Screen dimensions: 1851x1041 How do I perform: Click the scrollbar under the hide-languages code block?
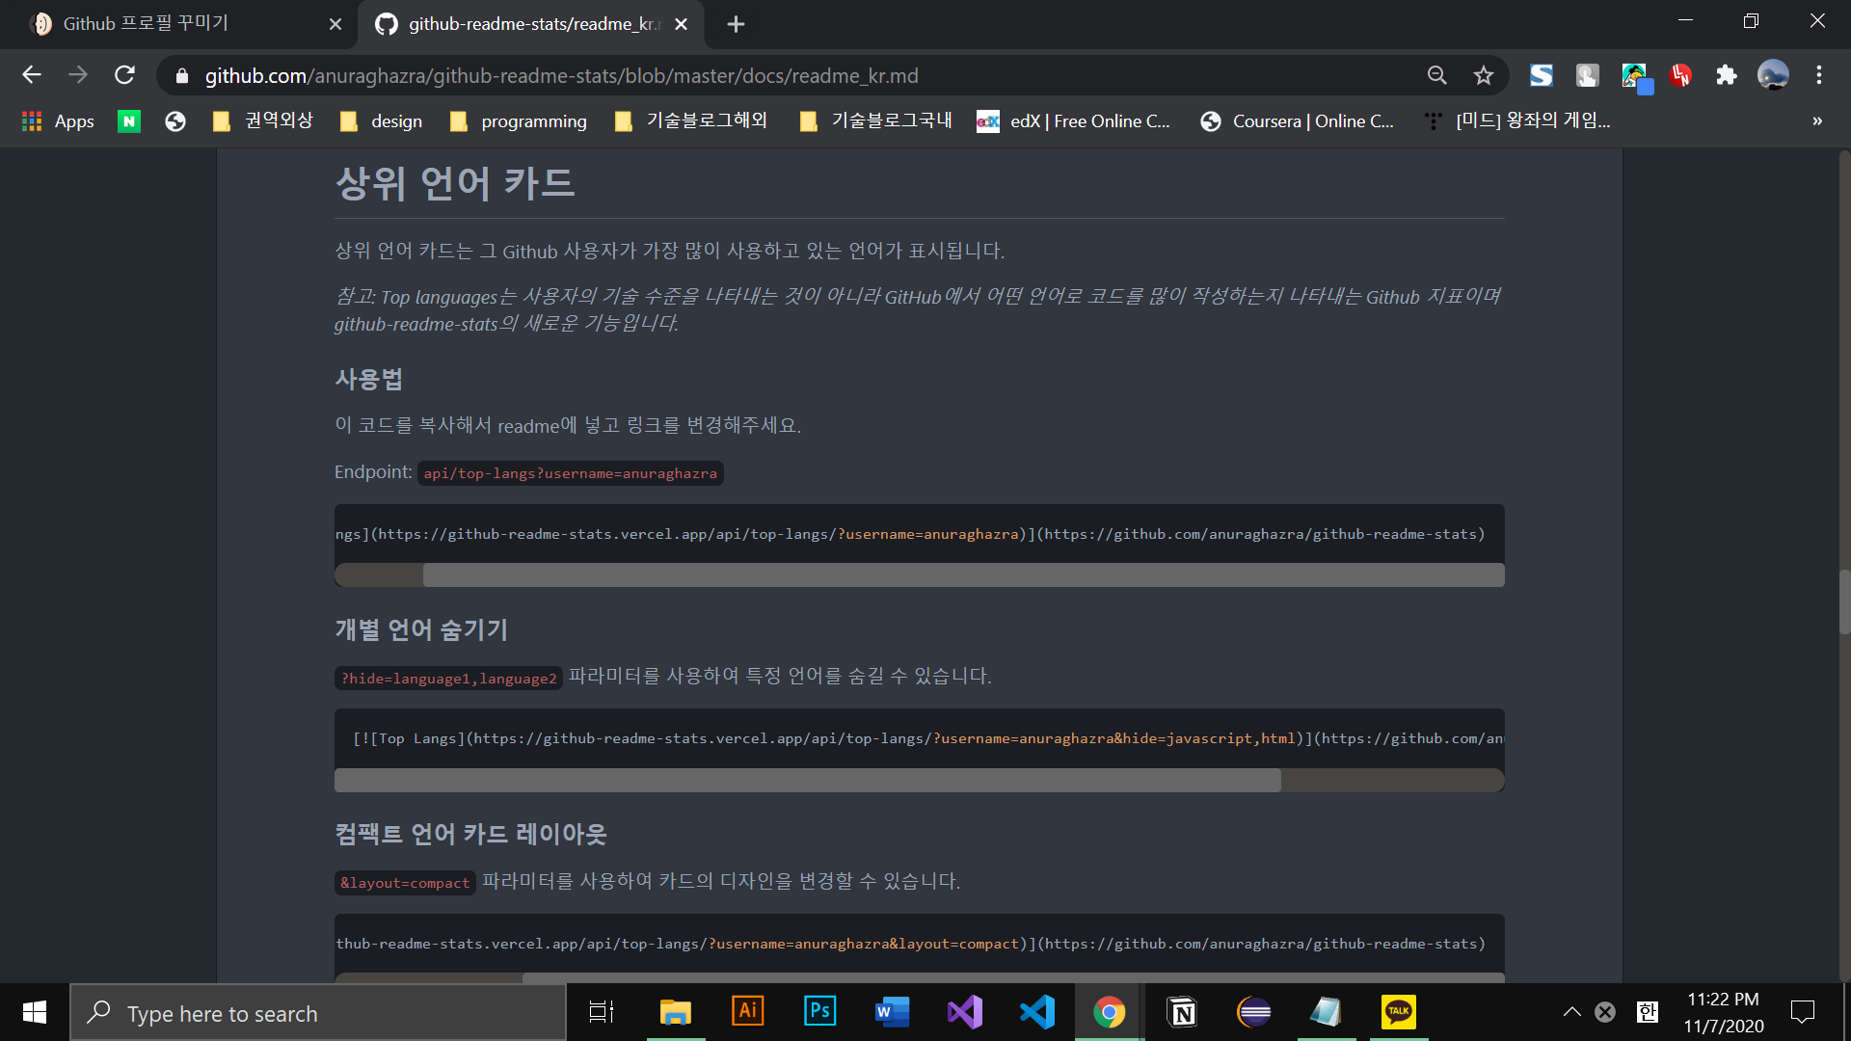point(808,780)
